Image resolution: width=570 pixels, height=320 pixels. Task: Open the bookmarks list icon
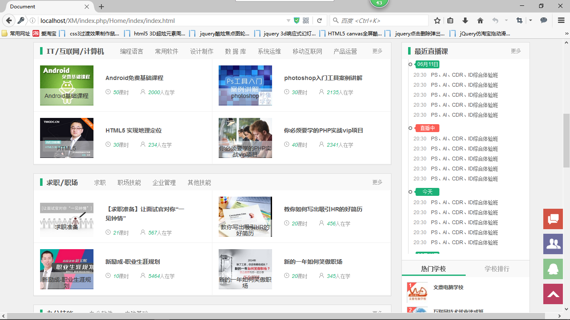click(x=450, y=20)
